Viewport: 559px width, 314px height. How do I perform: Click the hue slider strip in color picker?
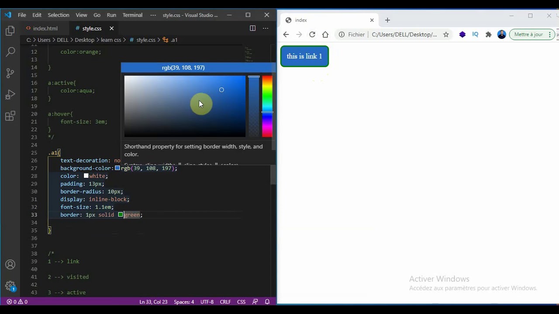[x=267, y=106]
